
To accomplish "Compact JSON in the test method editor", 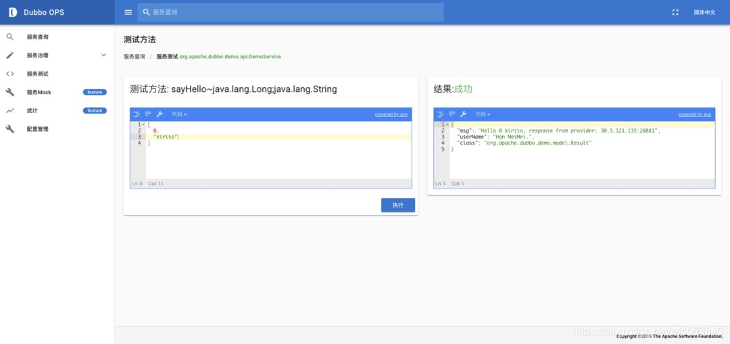I will tap(148, 114).
